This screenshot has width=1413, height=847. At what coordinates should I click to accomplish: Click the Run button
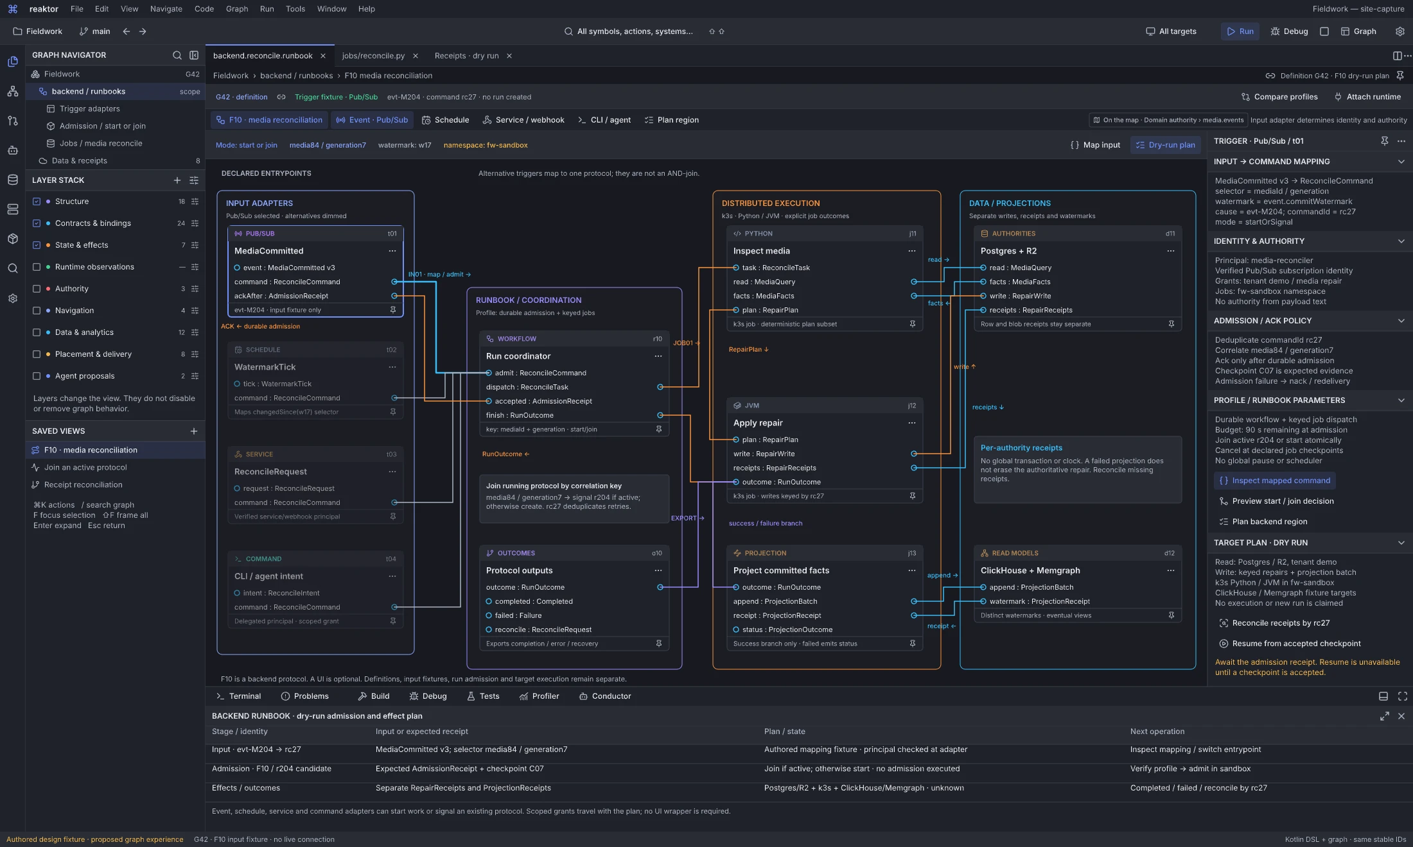1240,31
